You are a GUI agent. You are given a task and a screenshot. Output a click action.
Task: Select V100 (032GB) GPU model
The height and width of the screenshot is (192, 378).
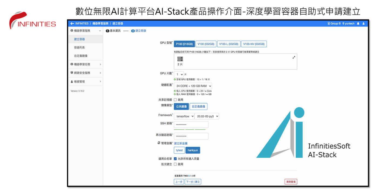pos(206,44)
